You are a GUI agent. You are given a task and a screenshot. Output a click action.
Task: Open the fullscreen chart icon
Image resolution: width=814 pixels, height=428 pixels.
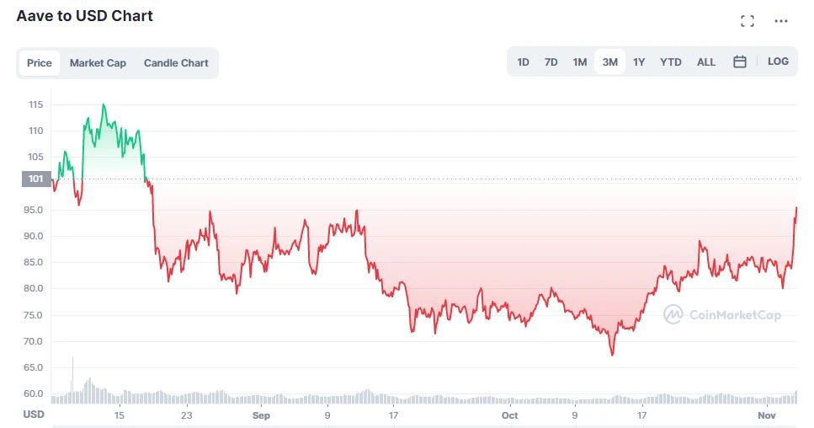(x=747, y=21)
